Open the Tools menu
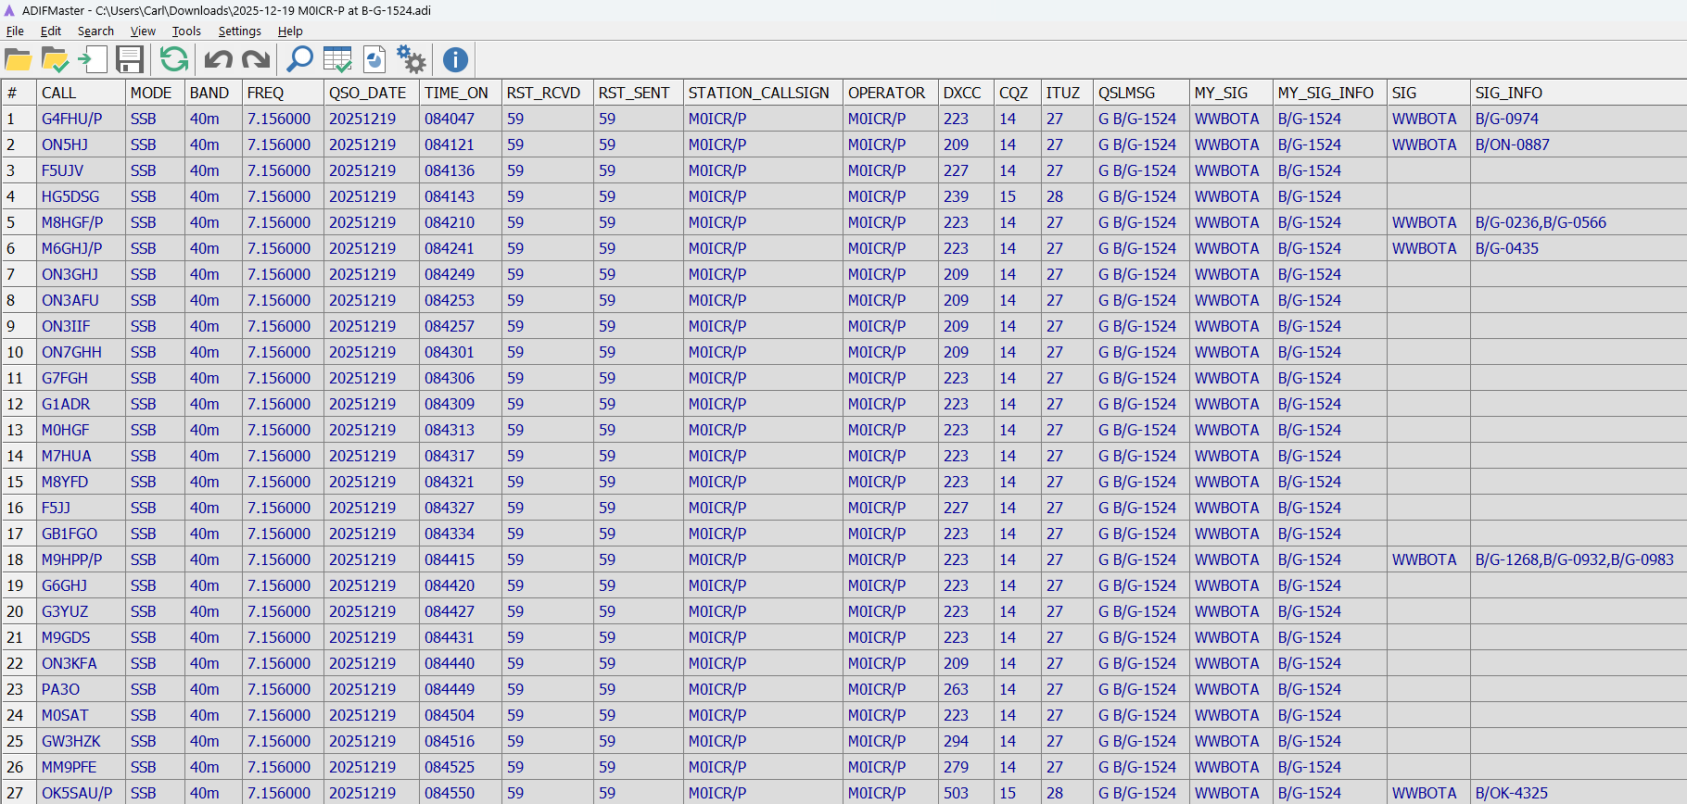Screen dimensions: 1687x804 click(186, 31)
